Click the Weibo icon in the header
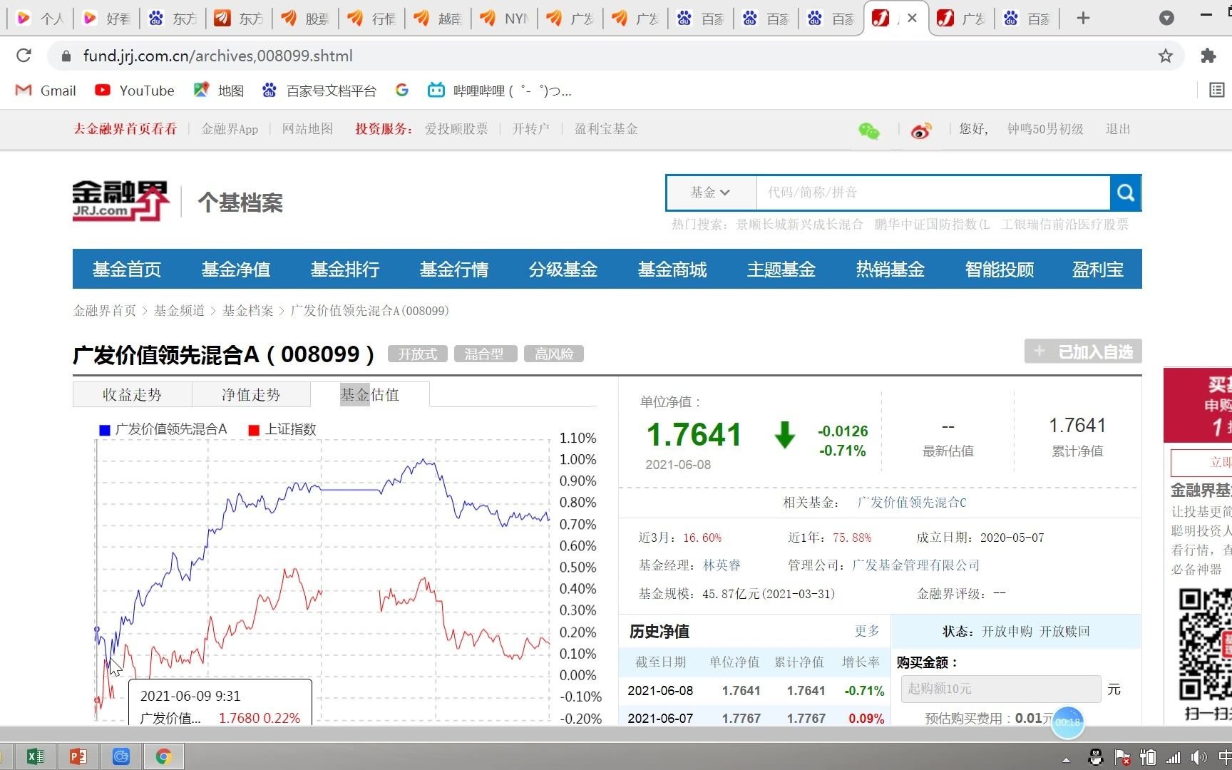This screenshot has height=770, width=1232. pyautogui.click(x=921, y=130)
